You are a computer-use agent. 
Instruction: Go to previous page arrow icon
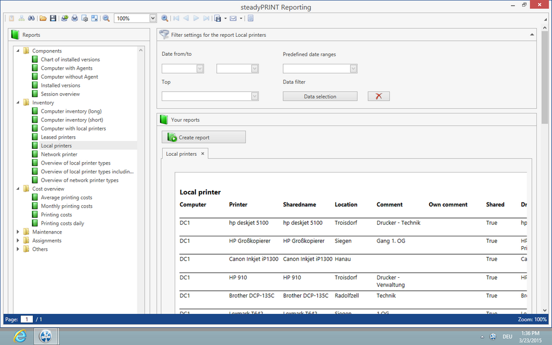pos(186,18)
